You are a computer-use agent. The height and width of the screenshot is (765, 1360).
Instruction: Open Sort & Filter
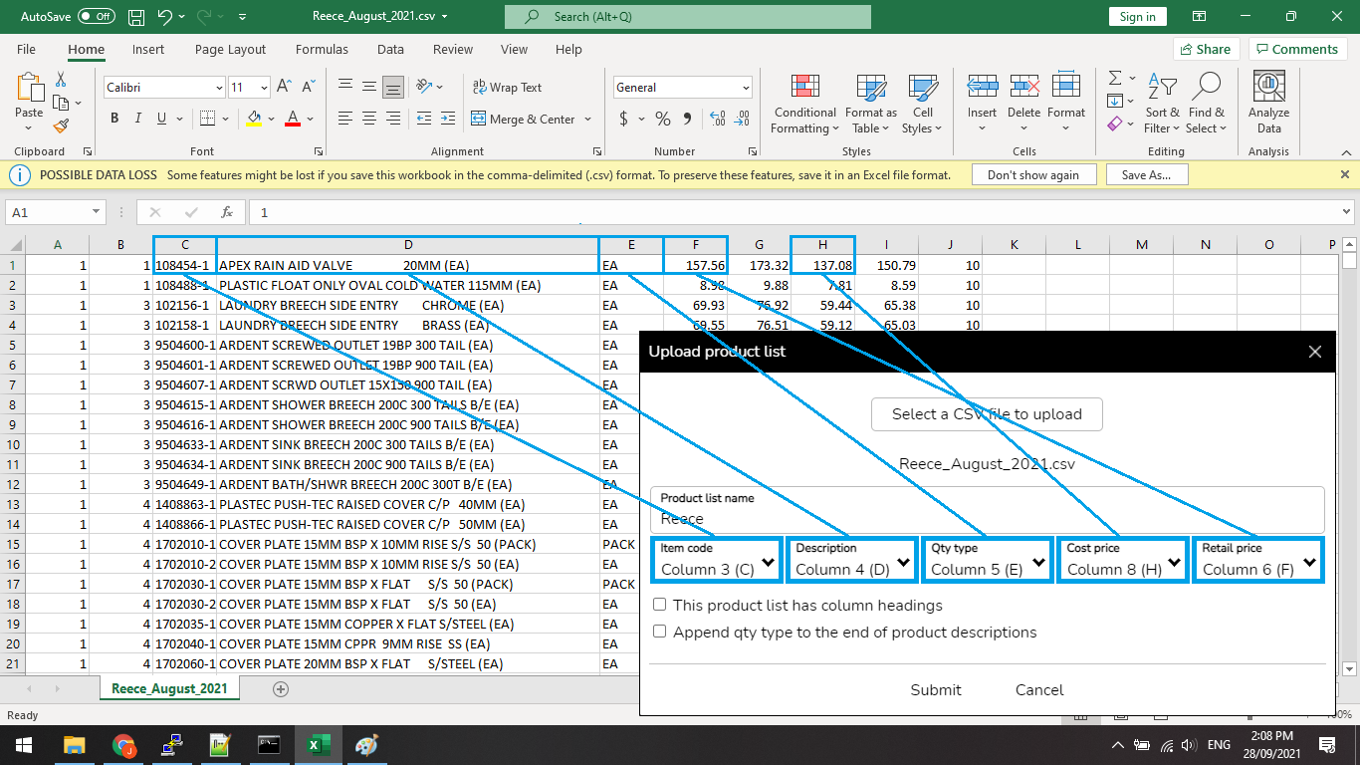pyautogui.click(x=1162, y=105)
